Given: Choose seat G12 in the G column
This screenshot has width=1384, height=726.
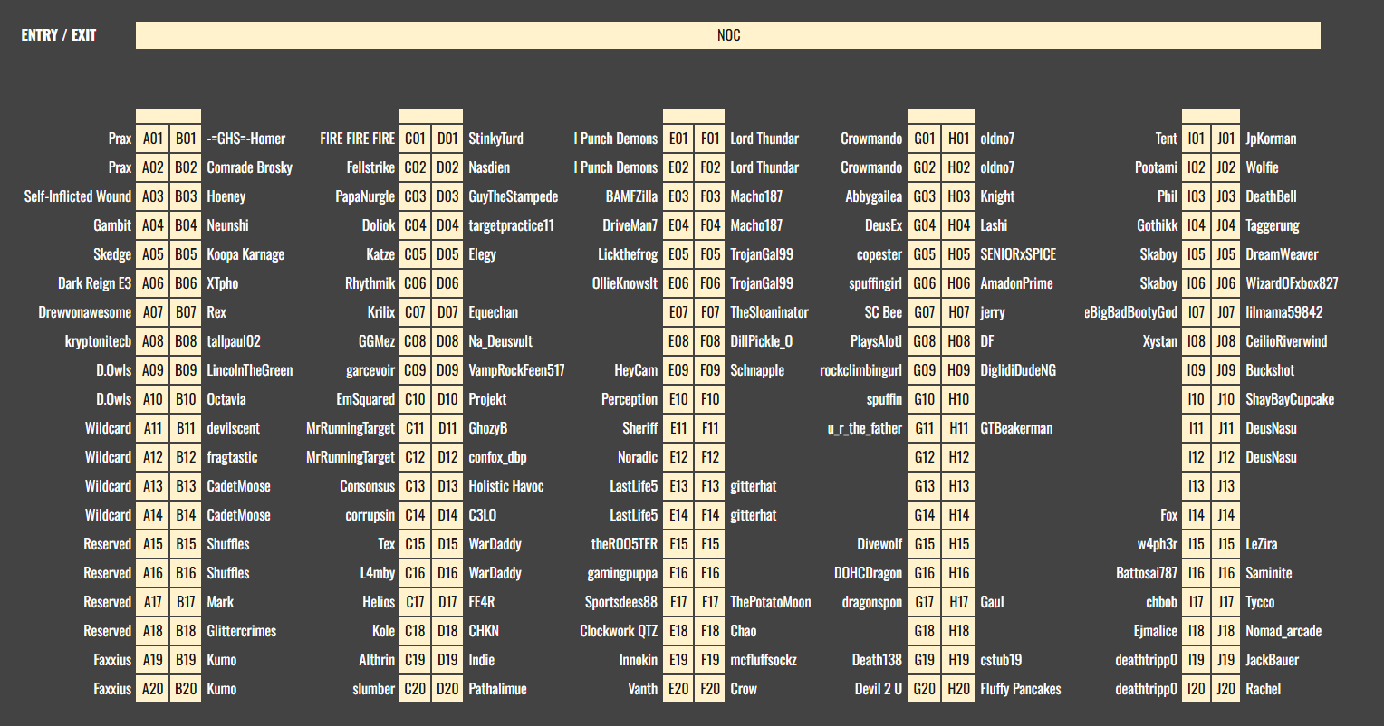Looking at the screenshot, I should [x=924, y=457].
